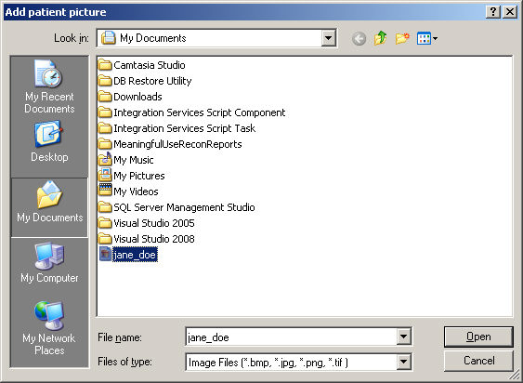This screenshot has width=523, height=383.
Task: Open My Recent Documents in places bar
Action: pos(49,86)
